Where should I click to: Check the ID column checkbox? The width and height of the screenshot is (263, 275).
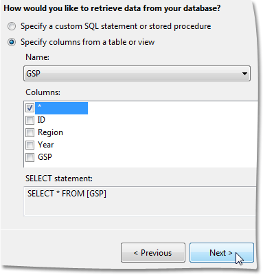click(30, 120)
